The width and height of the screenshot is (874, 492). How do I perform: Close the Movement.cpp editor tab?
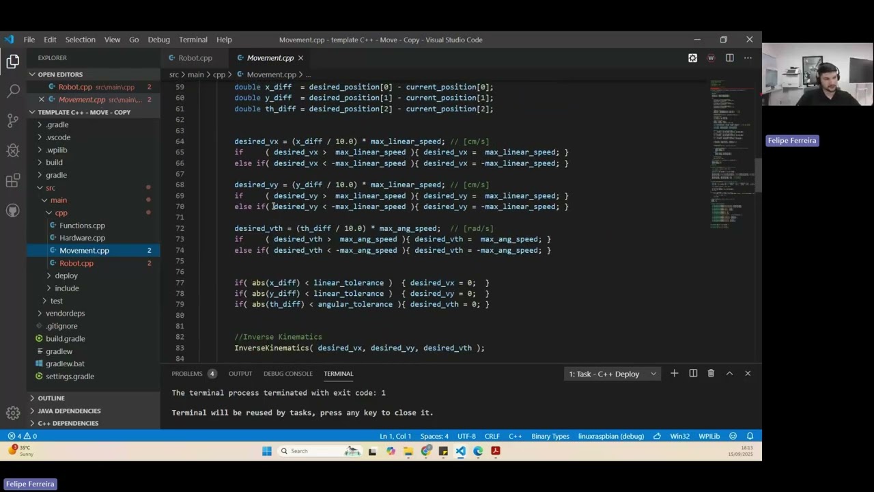[300, 58]
